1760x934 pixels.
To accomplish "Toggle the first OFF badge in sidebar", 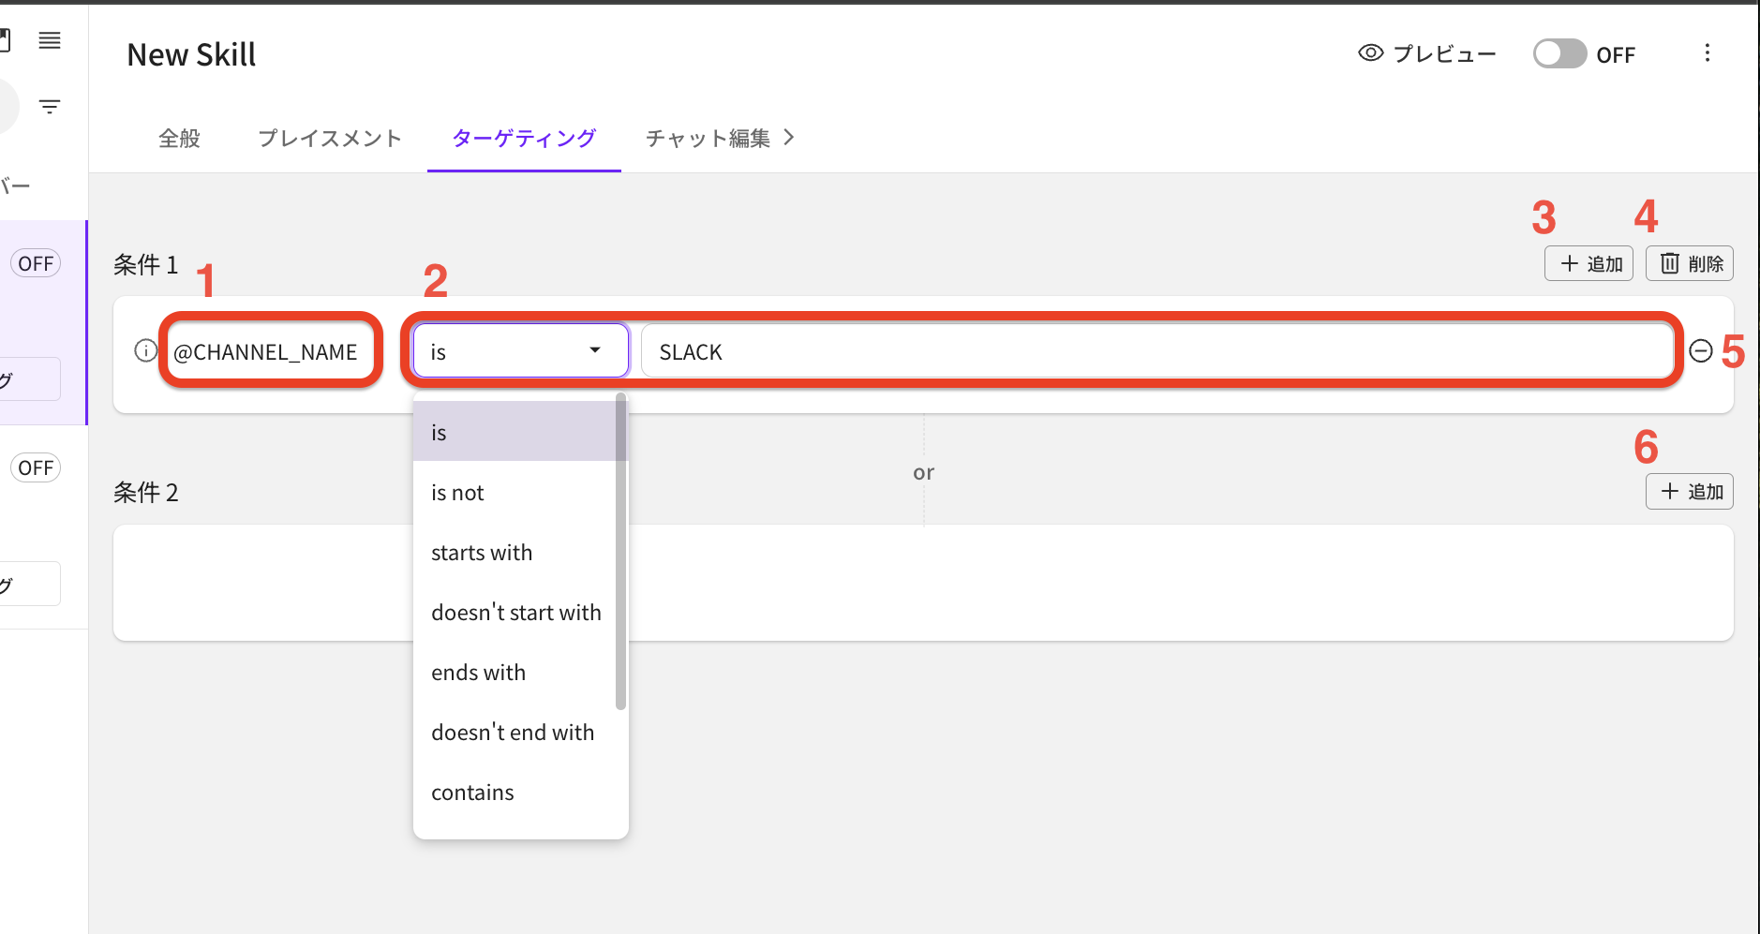I will click(36, 264).
